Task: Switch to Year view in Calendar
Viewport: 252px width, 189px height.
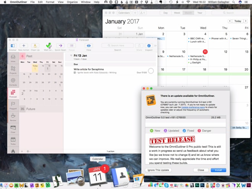Action: (200, 13)
